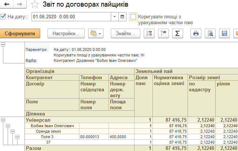Image resolution: width=238 pixels, height=151 pixels.
Task: Open print preview with magnifier page icon
Action: (210, 33)
